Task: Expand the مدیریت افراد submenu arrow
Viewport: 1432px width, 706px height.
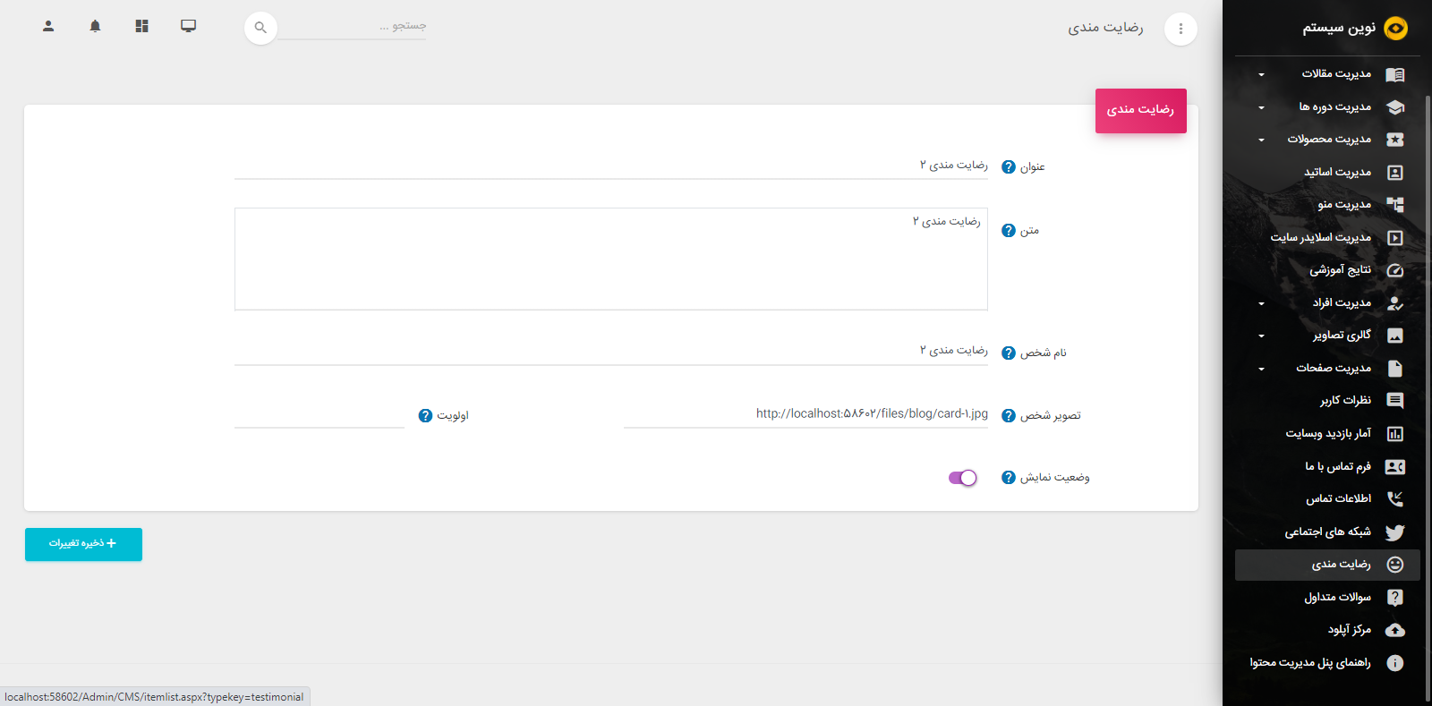Action: tap(1261, 303)
